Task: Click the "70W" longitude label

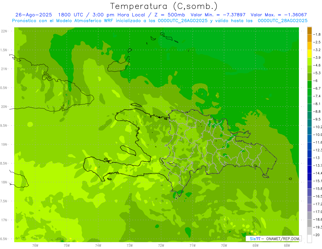Action: (224, 245)
